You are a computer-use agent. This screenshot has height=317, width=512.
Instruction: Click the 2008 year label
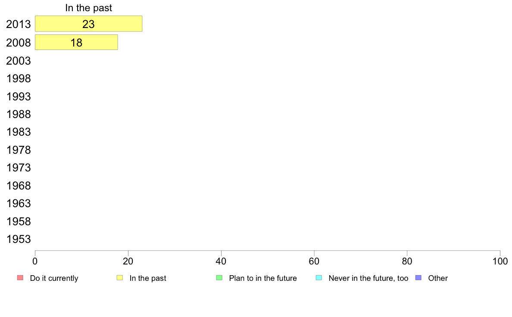(18, 43)
